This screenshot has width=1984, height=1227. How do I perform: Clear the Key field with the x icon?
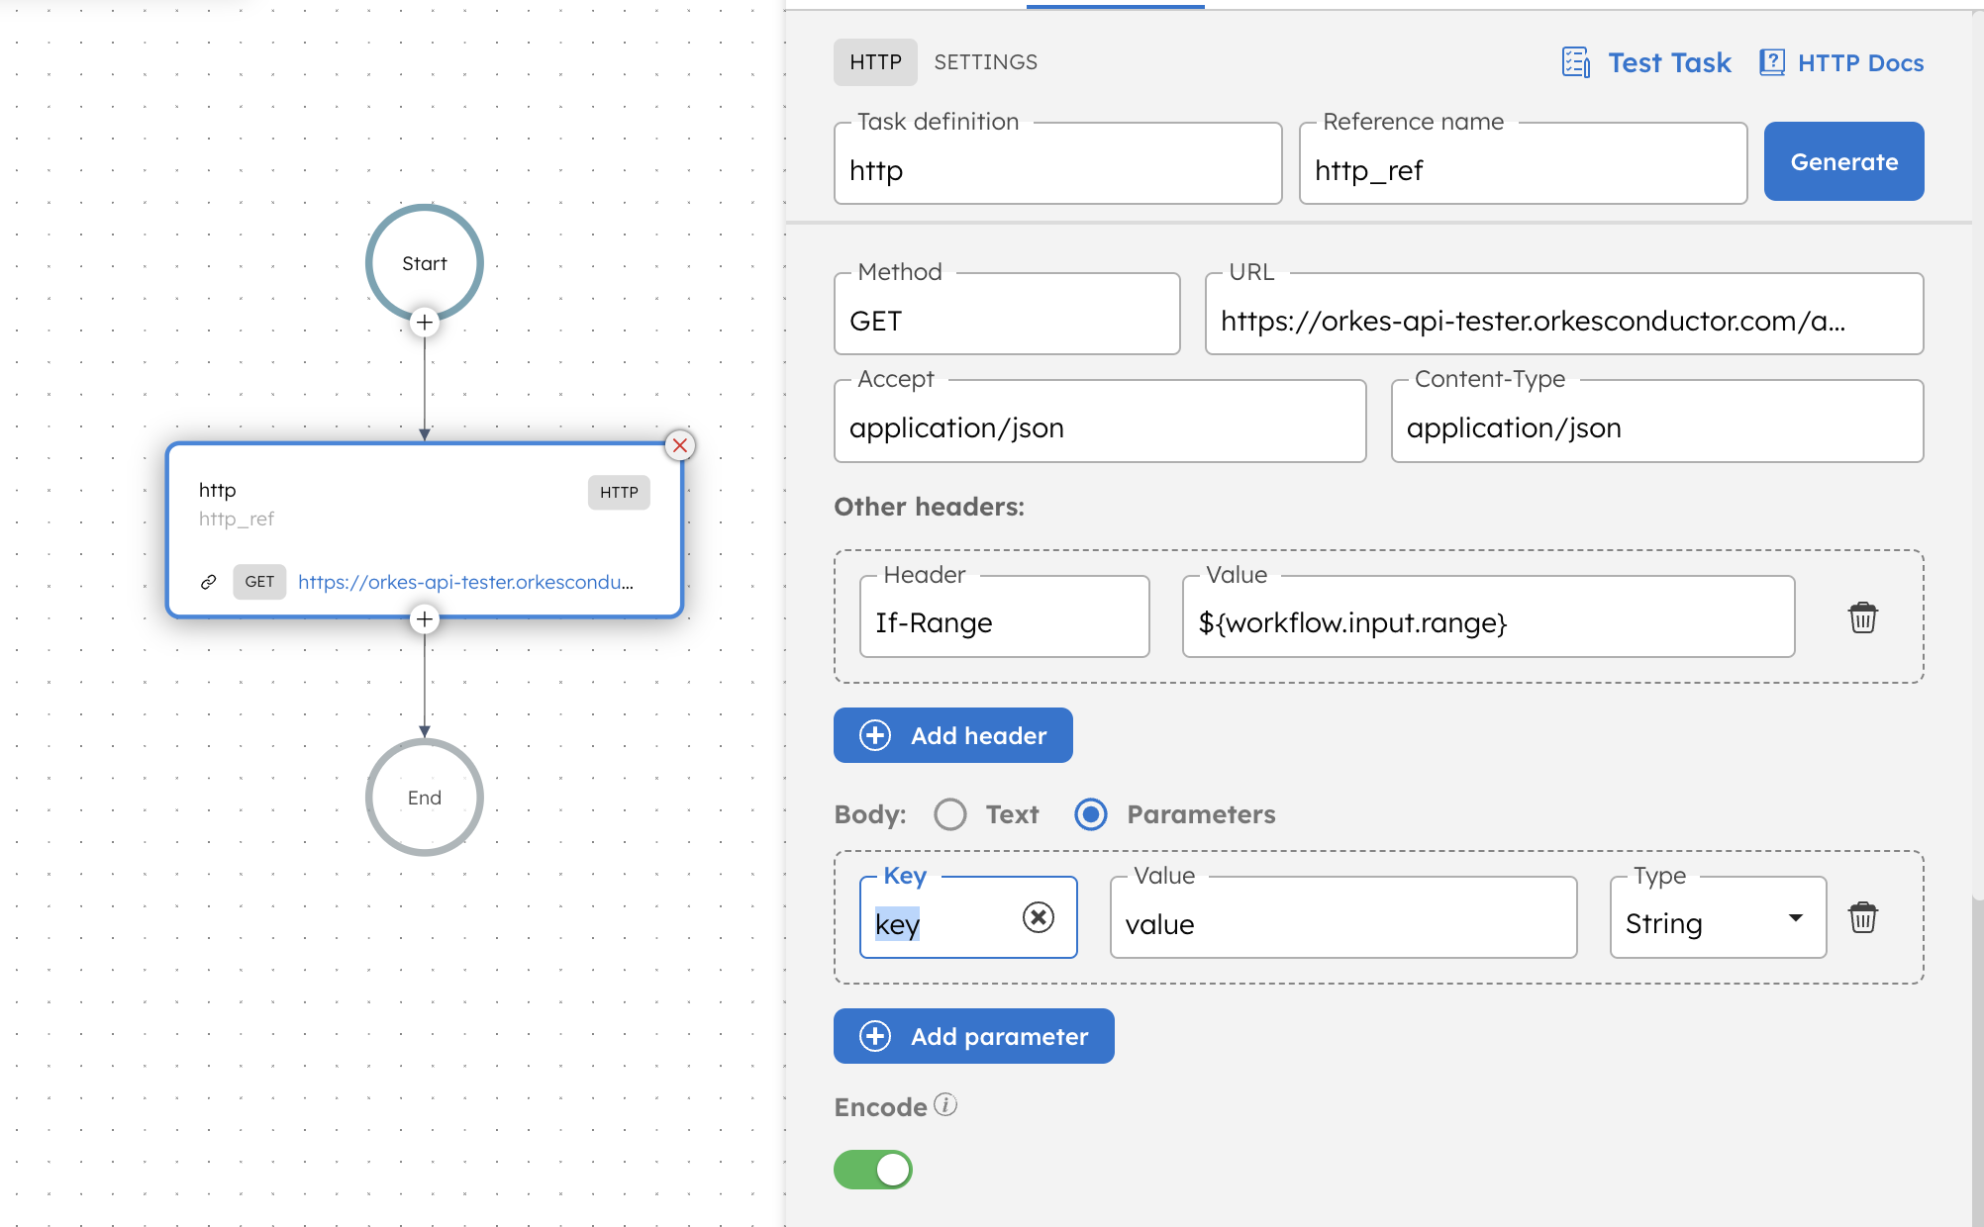pyautogui.click(x=1038, y=917)
